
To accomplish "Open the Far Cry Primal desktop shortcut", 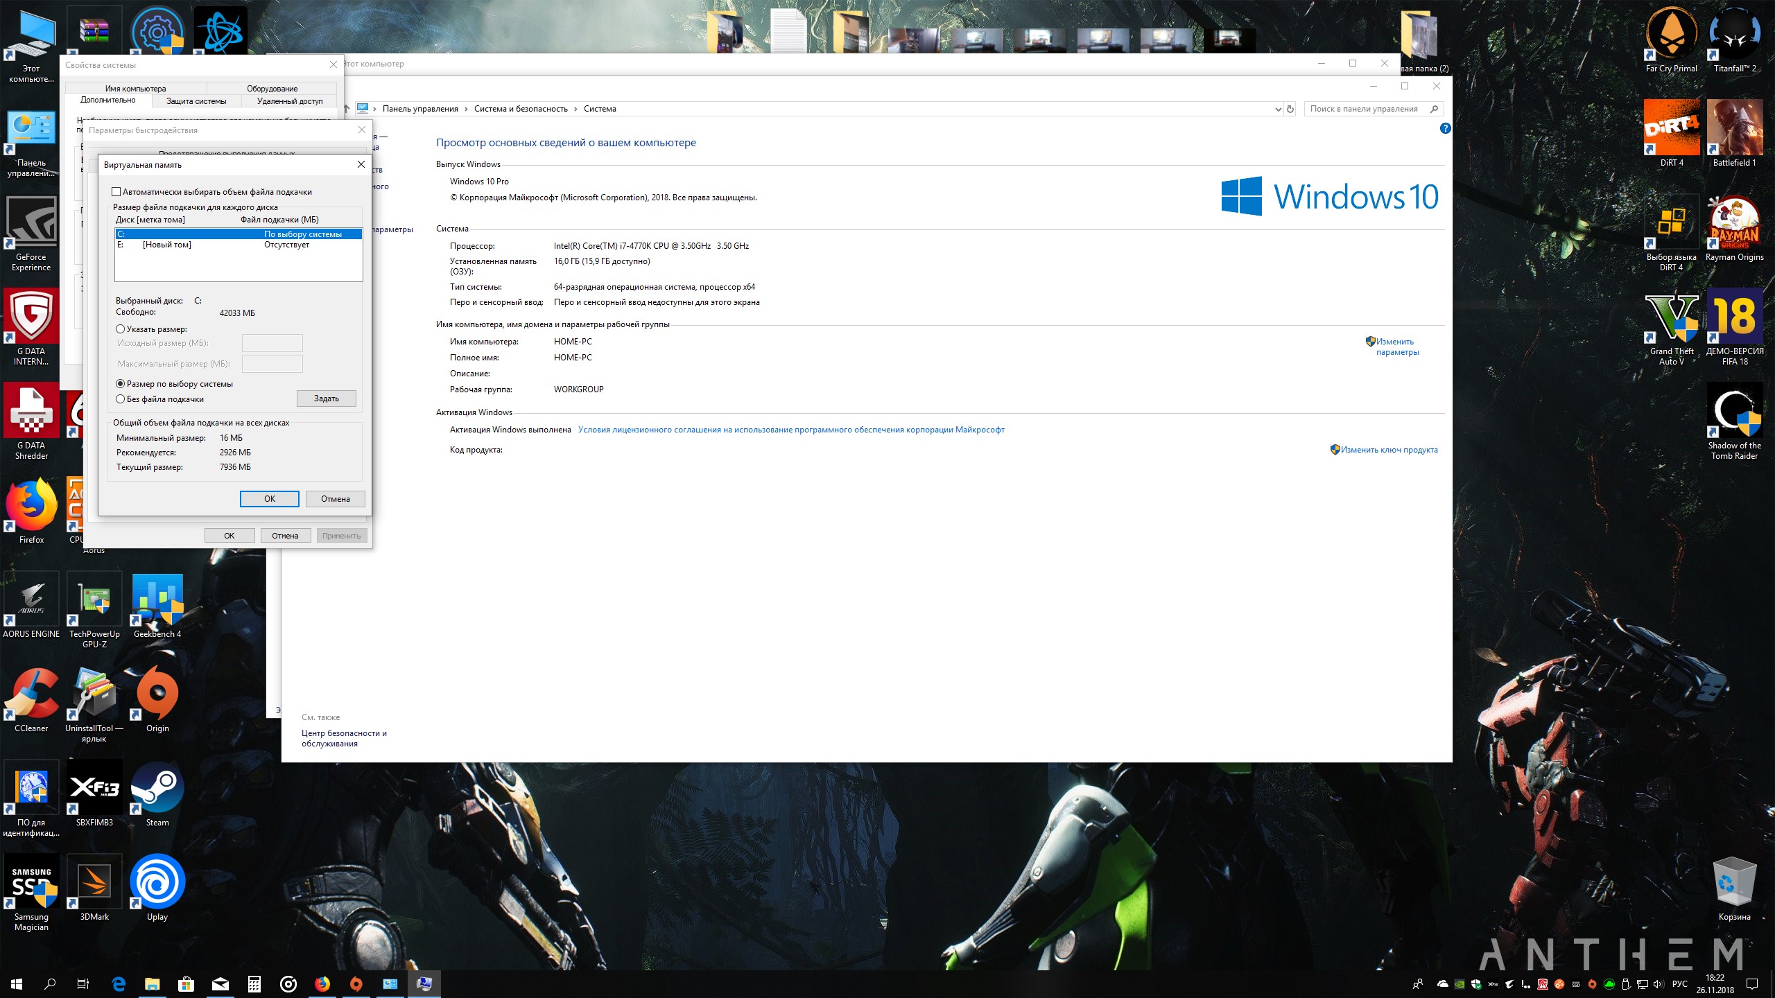I will point(1671,40).
